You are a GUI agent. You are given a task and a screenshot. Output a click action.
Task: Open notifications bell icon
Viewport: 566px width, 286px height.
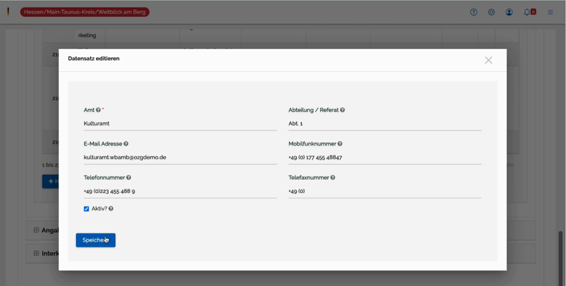527,12
